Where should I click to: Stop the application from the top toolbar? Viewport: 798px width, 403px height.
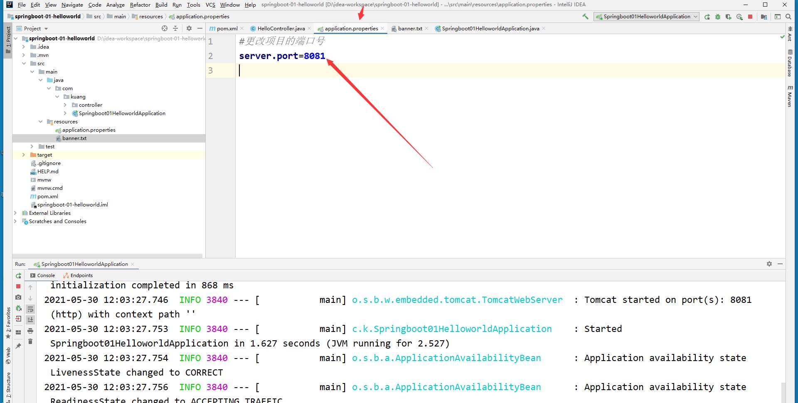coord(750,17)
